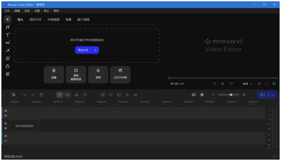The width and height of the screenshot is (281, 161).
Task: Open the More tools grid icon
Action: tap(7, 74)
